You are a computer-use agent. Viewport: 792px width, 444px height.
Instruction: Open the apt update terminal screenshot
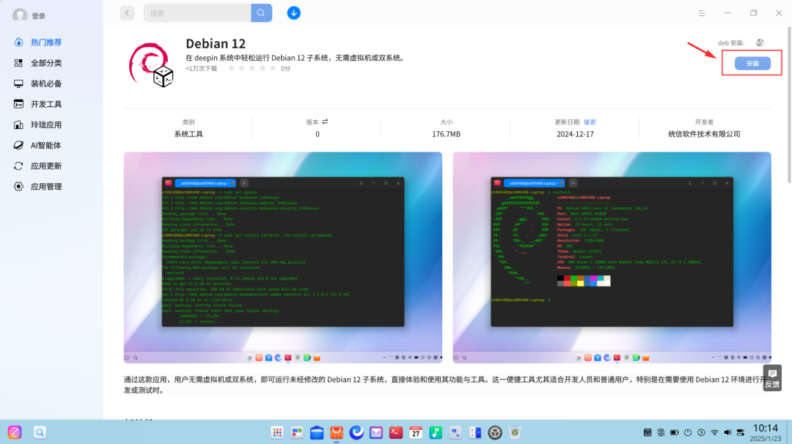click(283, 257)
